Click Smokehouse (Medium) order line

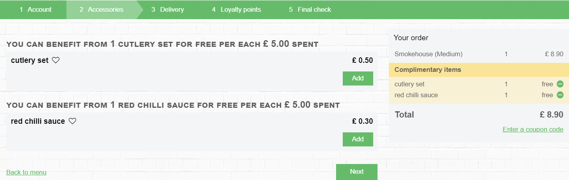point(479,54)
